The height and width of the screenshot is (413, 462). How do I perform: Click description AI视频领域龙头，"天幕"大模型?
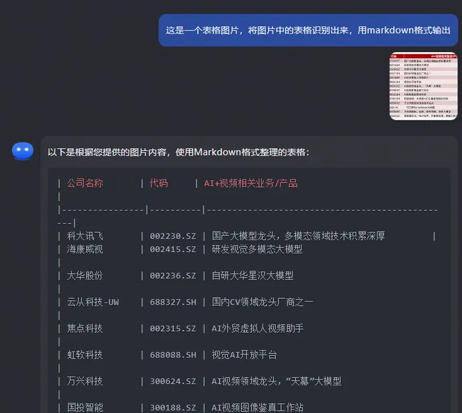277,381
